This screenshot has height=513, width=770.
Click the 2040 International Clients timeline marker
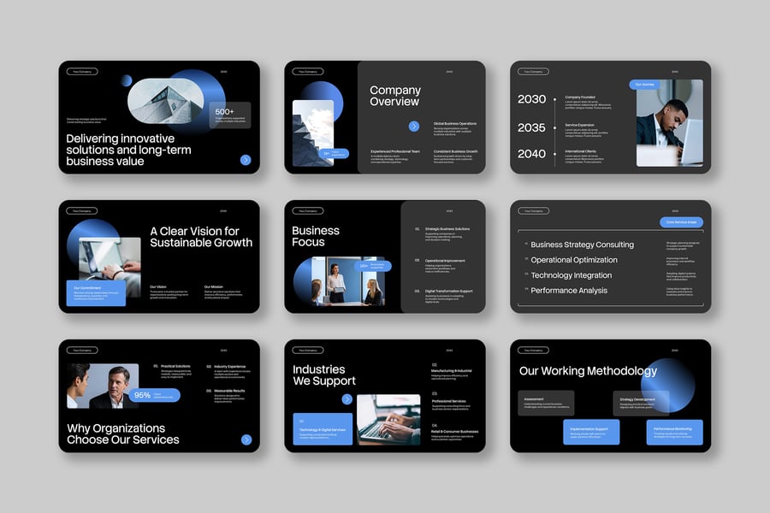(x=555, y=154)
